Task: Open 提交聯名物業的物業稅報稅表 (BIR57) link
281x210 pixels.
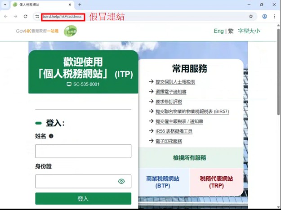Action: coord(192,112)
